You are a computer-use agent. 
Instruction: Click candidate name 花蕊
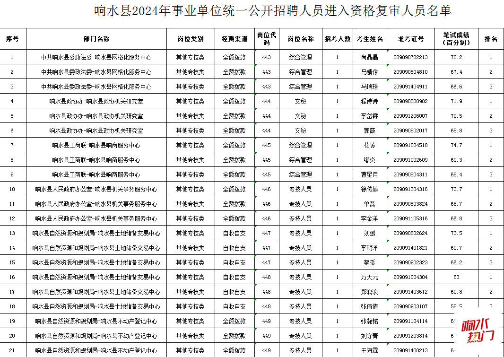pyautogui.click(x=370, y=145)
